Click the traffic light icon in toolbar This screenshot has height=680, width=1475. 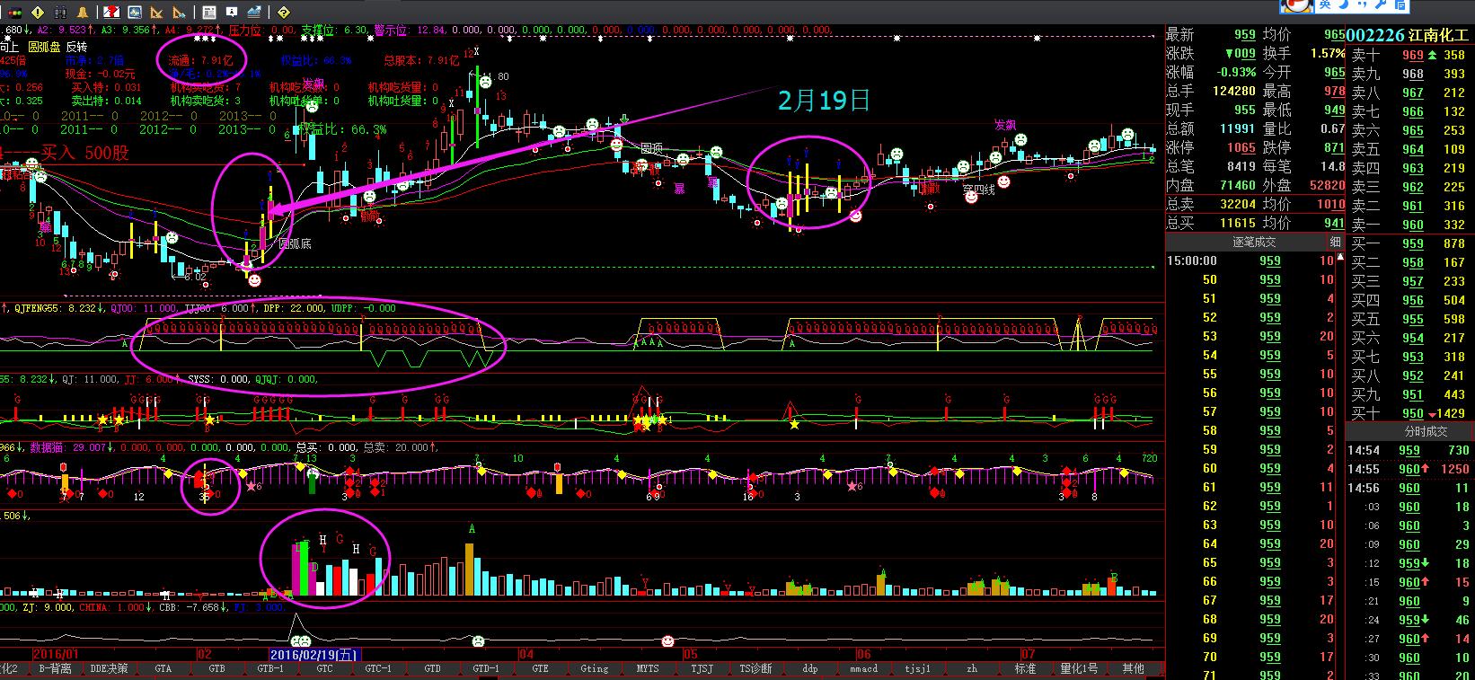[14, 13]
